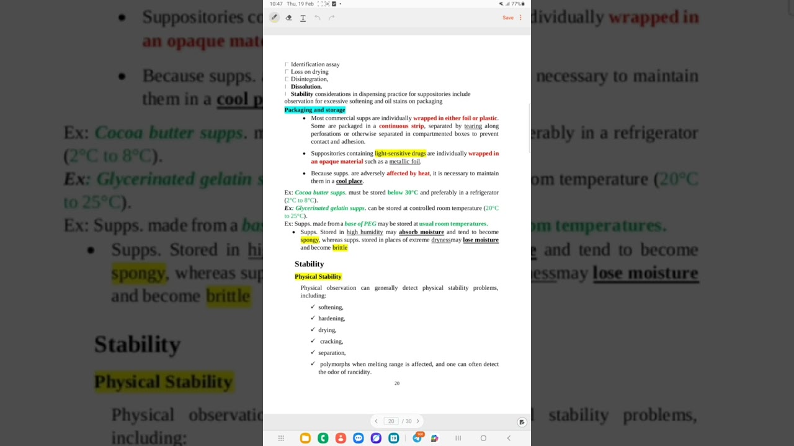This screenshot has width=794, height=446.
Task: Show recent apps
Action: (x=458, y=438)
